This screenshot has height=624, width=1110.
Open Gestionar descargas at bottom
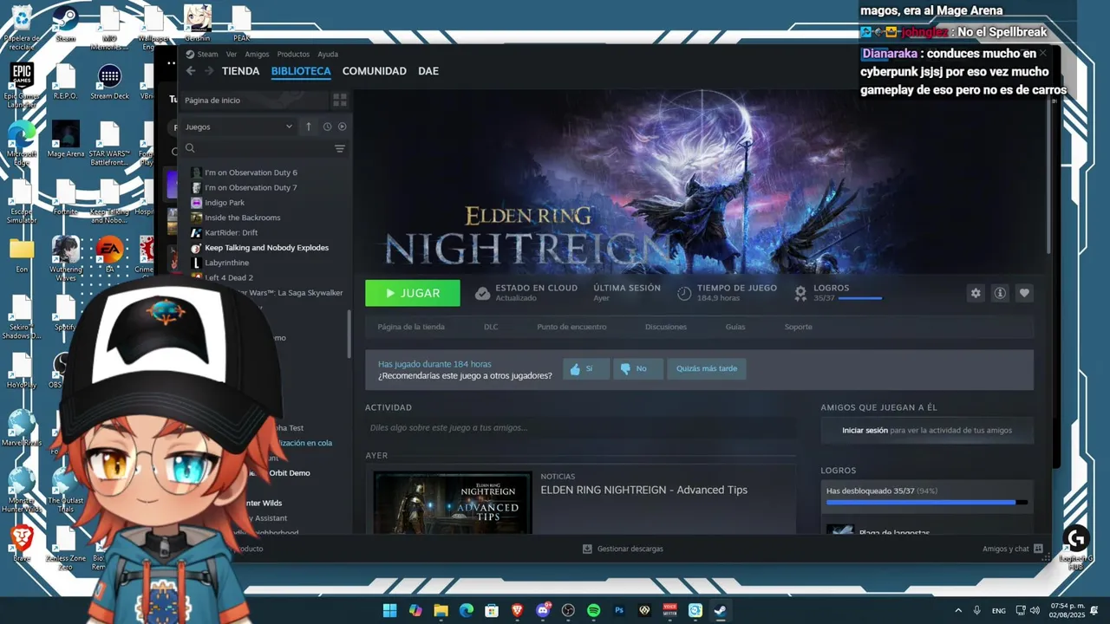[x=623, y=549]
